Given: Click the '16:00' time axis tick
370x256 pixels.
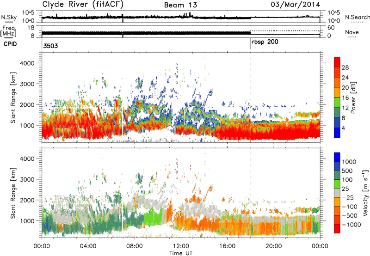Looking at the screenshot, I should point(227,246).
